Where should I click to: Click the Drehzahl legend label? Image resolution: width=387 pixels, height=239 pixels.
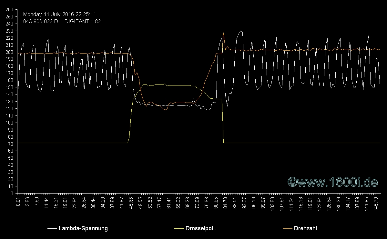click(x=305, y=228)
